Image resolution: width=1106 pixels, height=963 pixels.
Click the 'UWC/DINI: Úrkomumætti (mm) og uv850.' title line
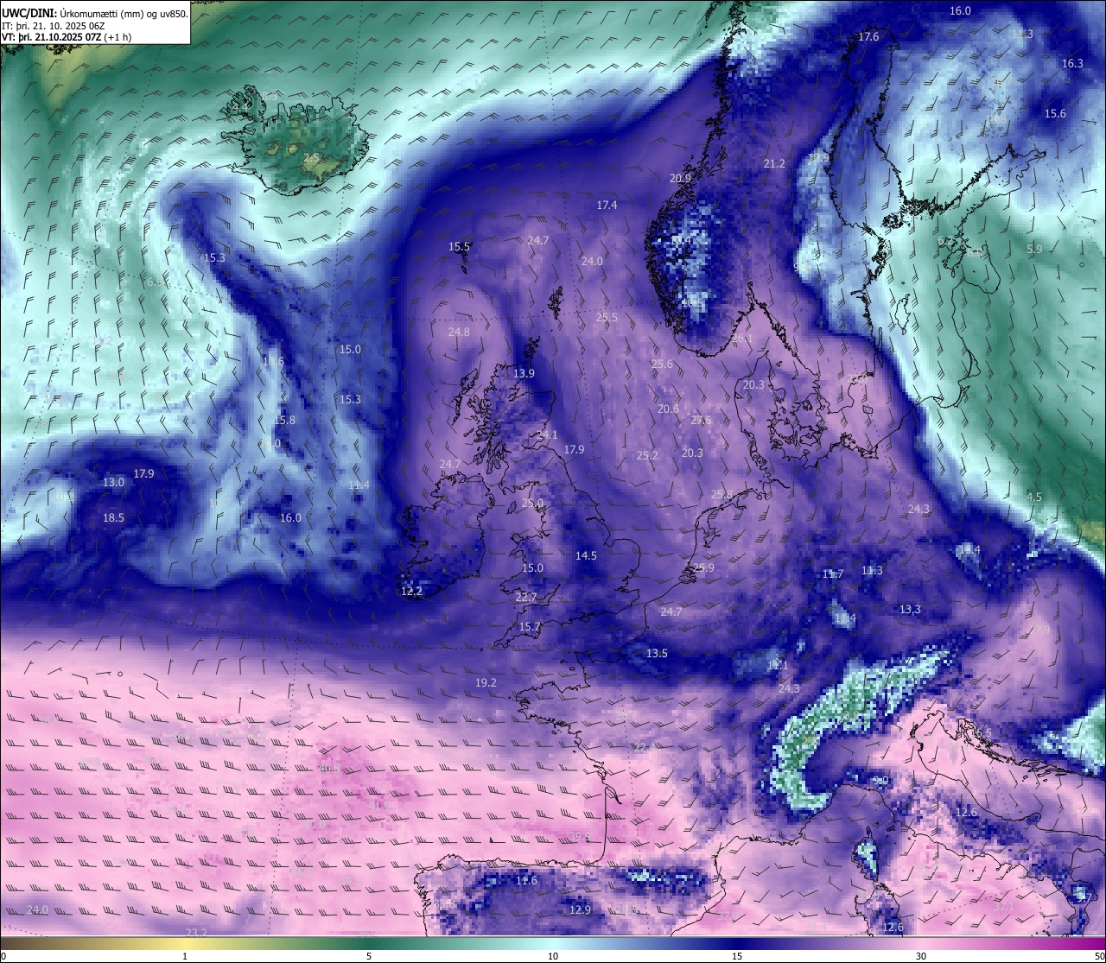point(94,14)
